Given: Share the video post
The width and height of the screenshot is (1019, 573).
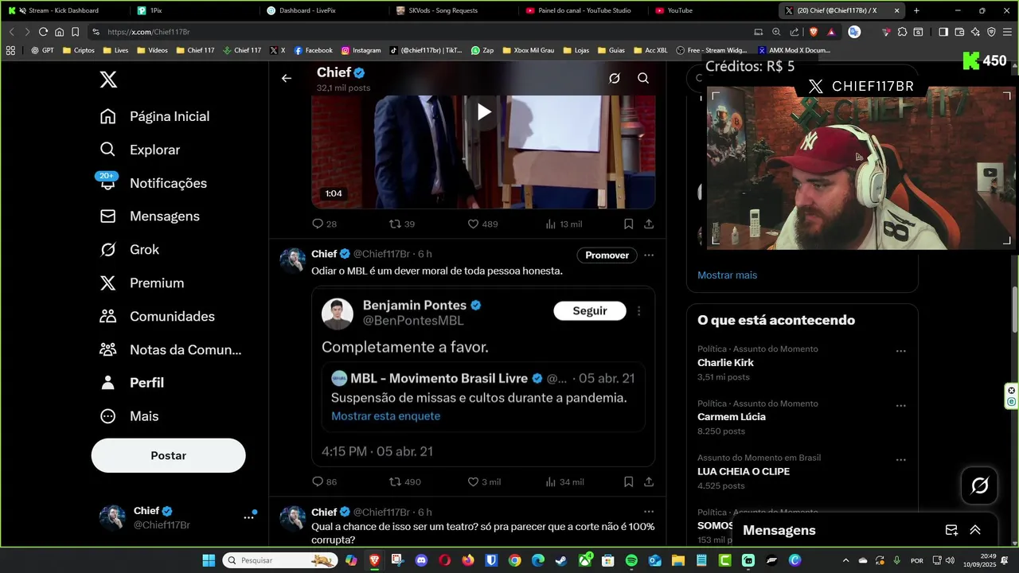Looking at the screenshot, I should pos(649,224).
